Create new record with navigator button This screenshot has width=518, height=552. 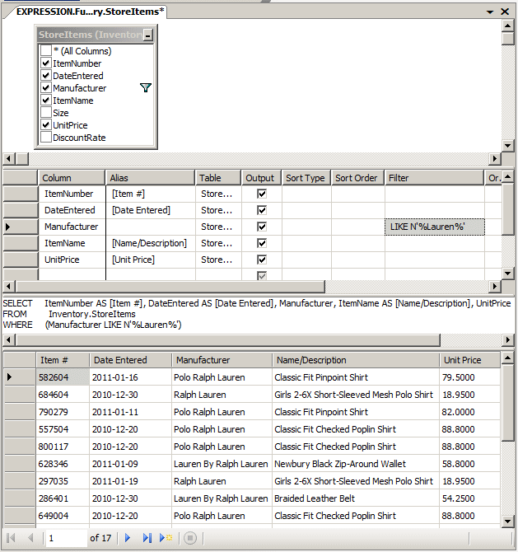tap(166, 537)
